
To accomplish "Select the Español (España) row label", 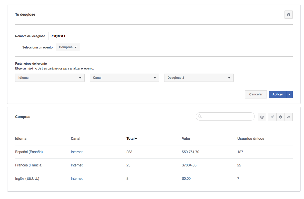I will pos(29,152).
